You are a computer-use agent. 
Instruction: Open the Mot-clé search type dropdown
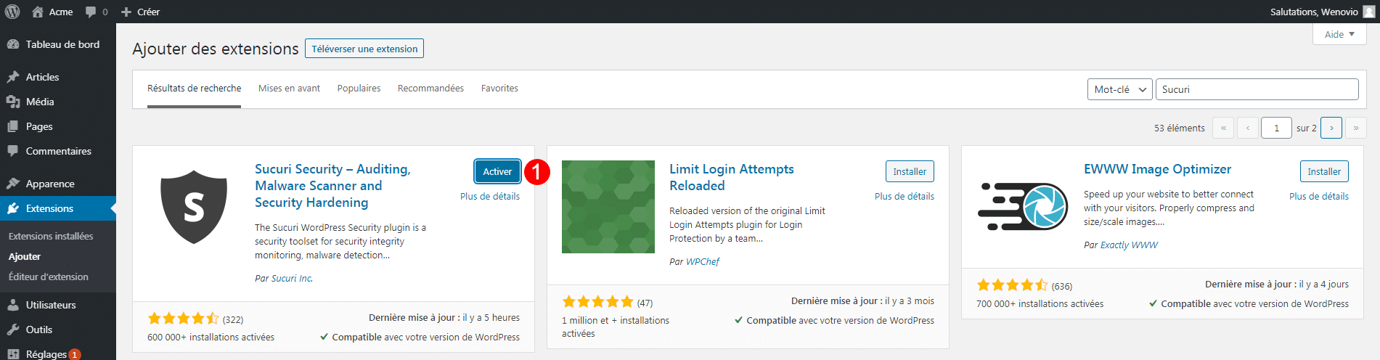(1120, 89)
